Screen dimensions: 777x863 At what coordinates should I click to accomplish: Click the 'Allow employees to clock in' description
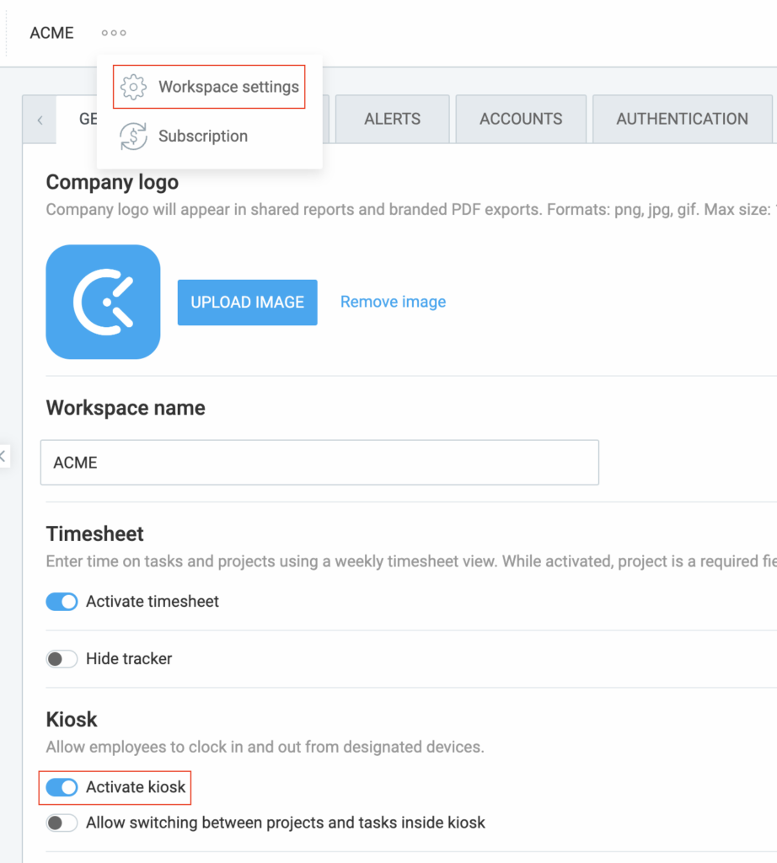click(x=265, y=747)
